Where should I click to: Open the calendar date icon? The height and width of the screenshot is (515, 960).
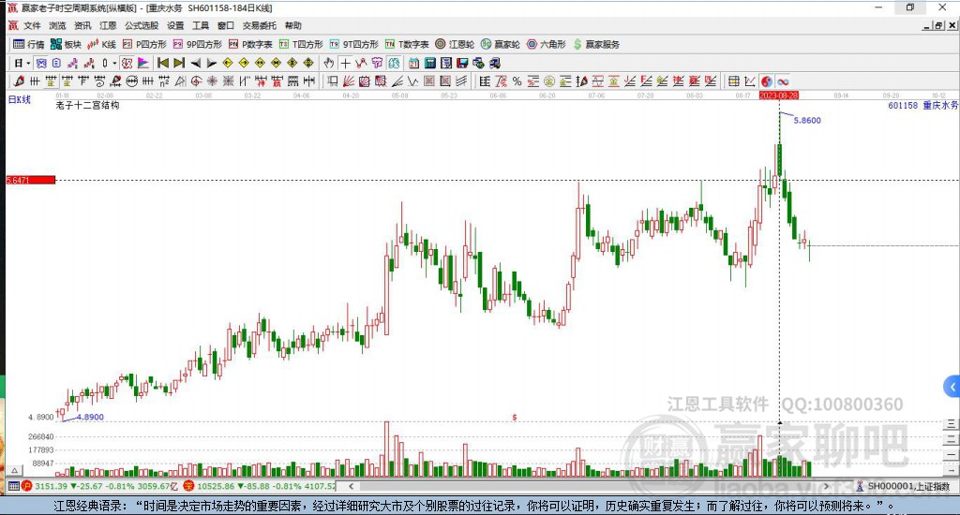point(413,63)
